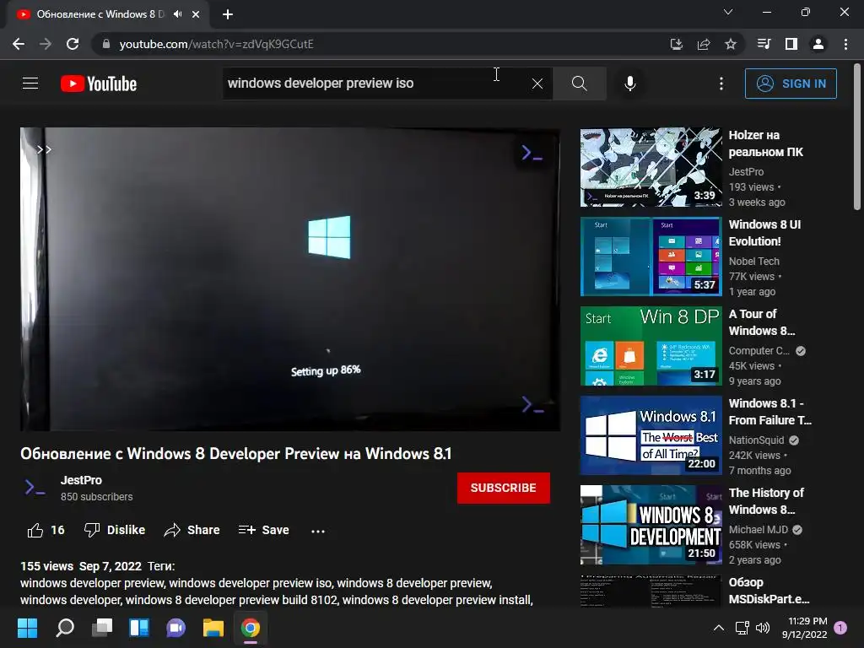864x648 pixels.
Task: Show hidden tray icons chevron
Action: [719, 628]
